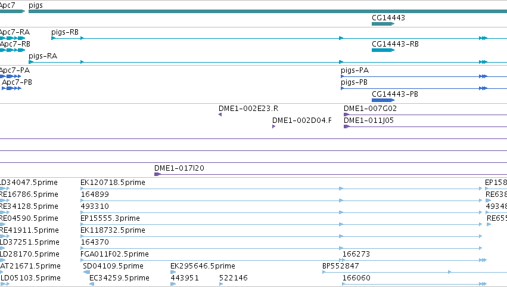
Task: Select the RE04590.5prime EST label
Action: [x=29, y=218]
